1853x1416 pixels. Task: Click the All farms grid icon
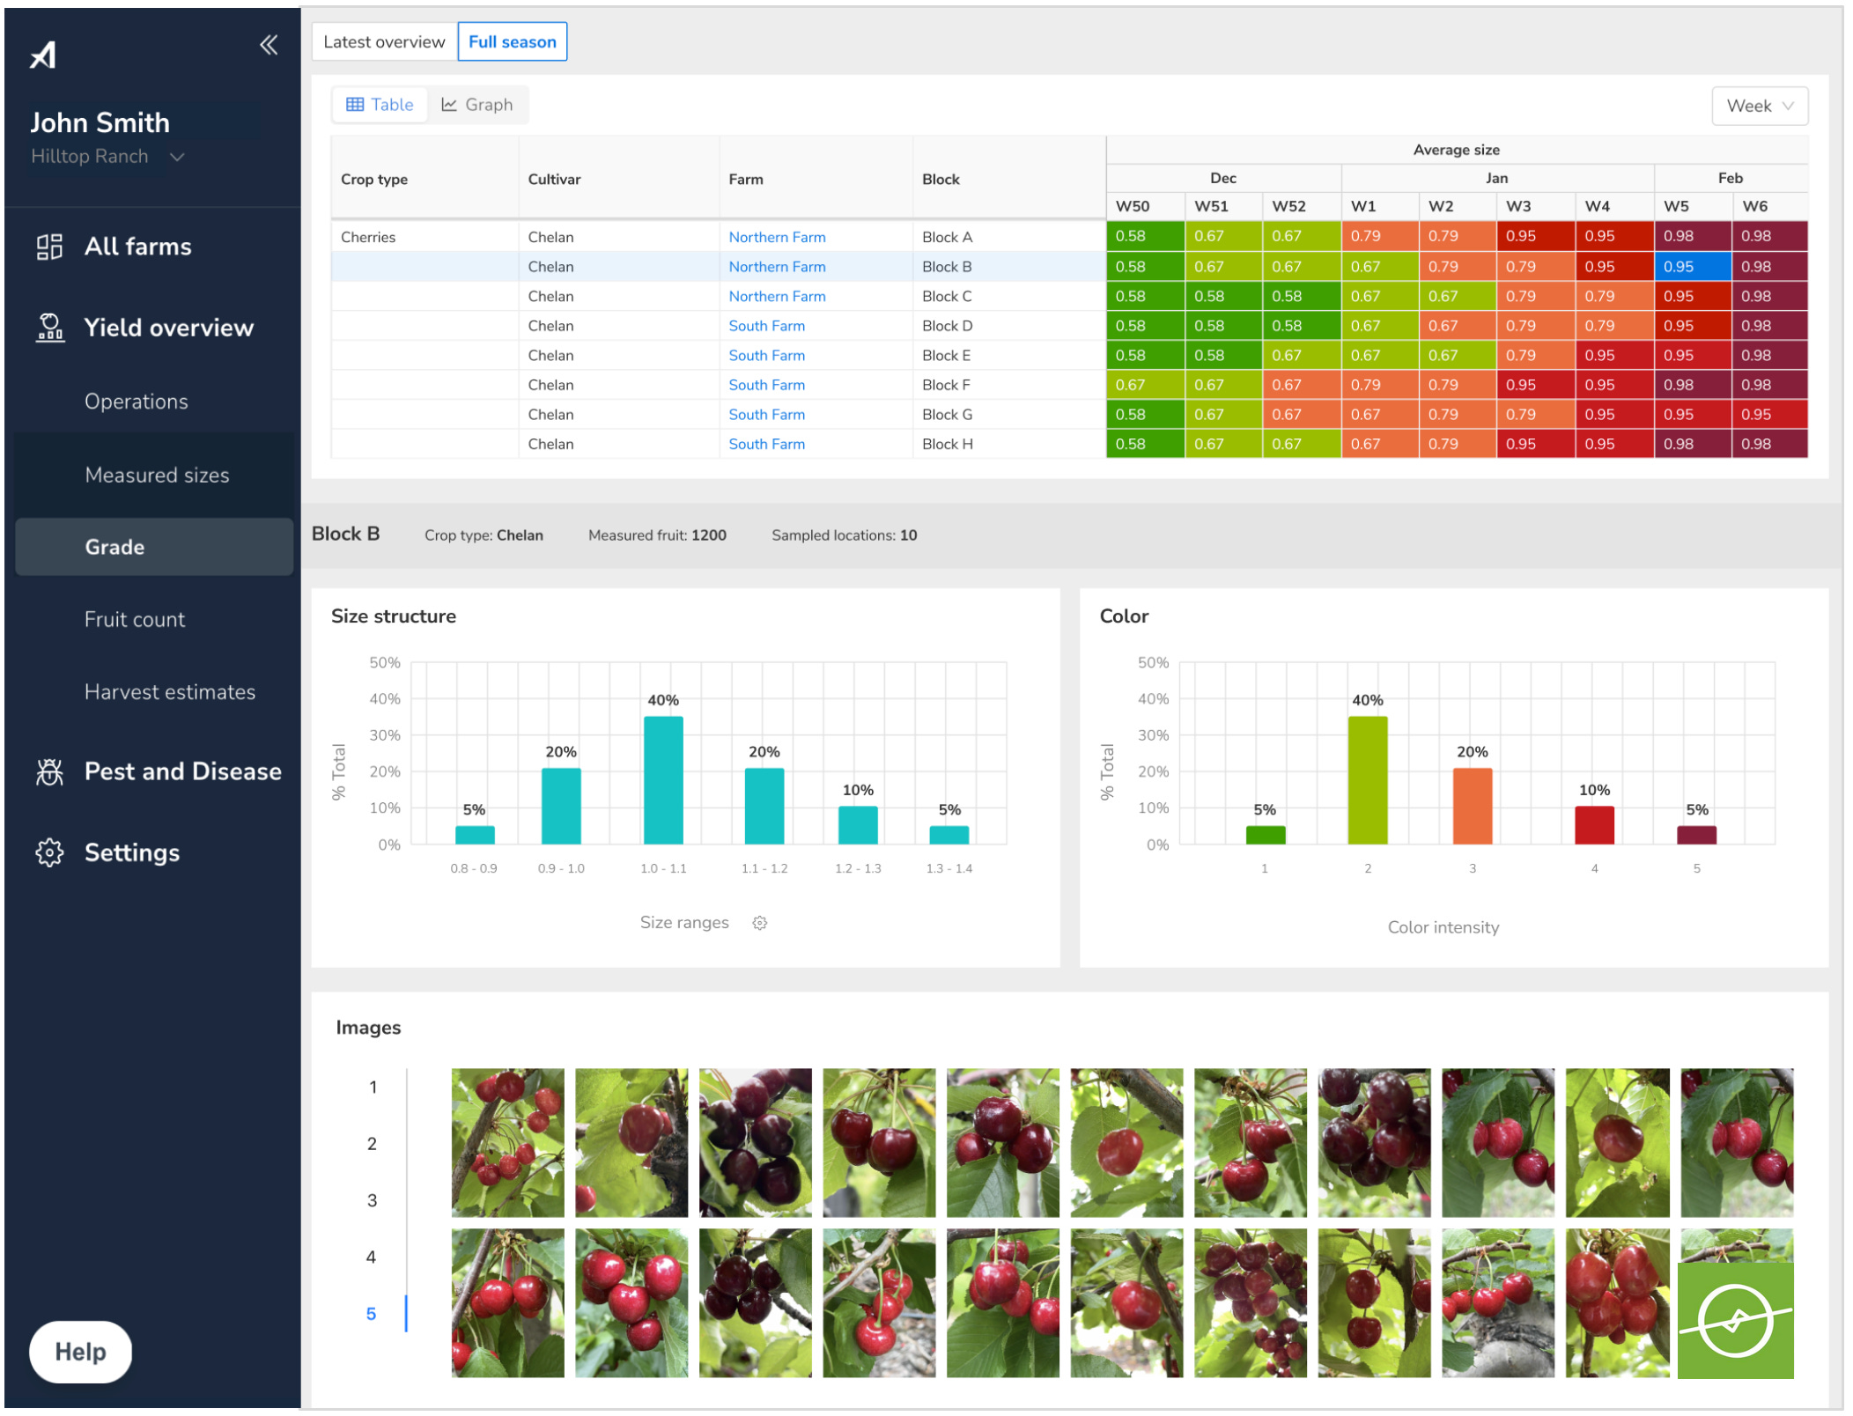pos(49,247)
